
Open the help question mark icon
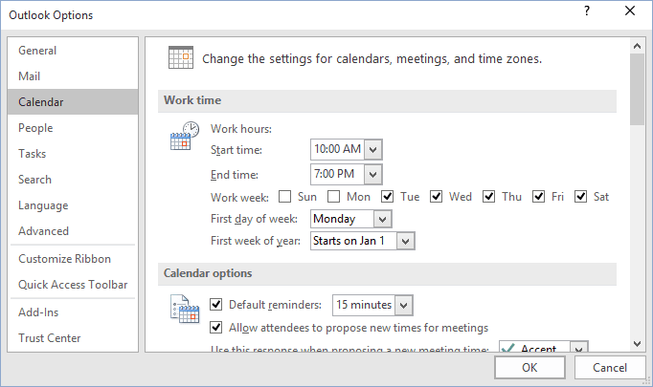[587, 11]
